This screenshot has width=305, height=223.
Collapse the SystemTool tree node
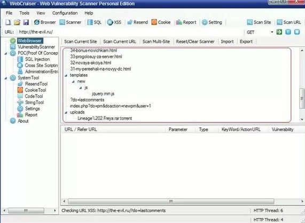(x=6, y=78)
